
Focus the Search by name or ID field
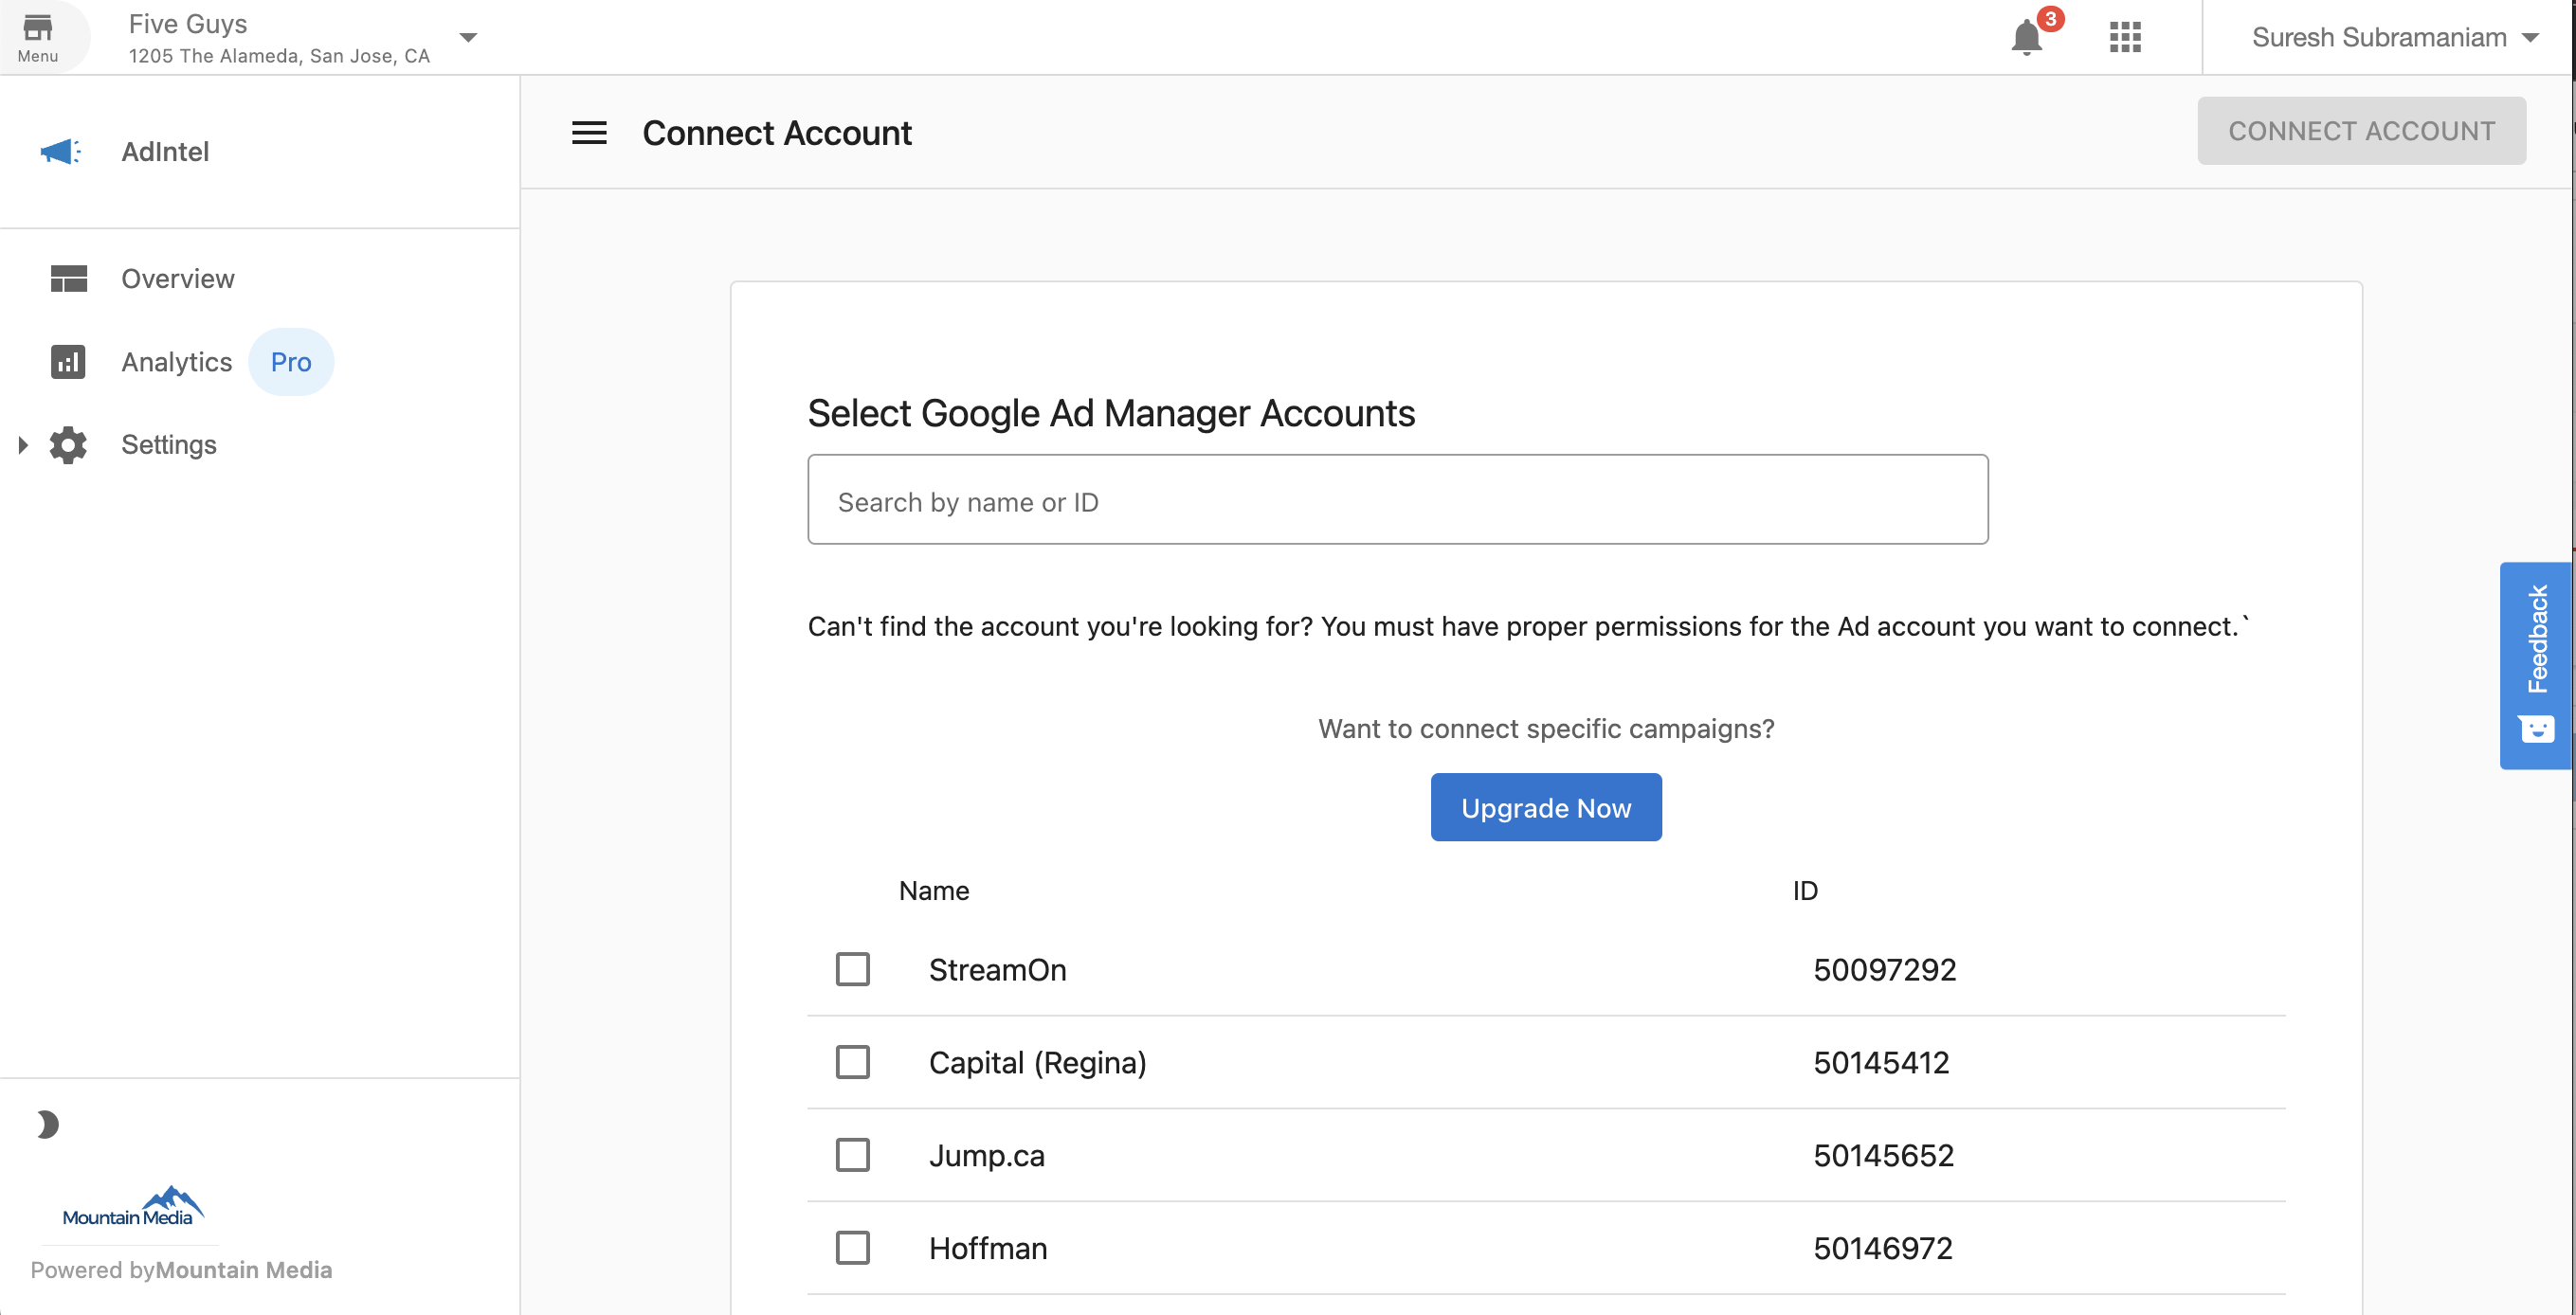[x=1397, y=500]
